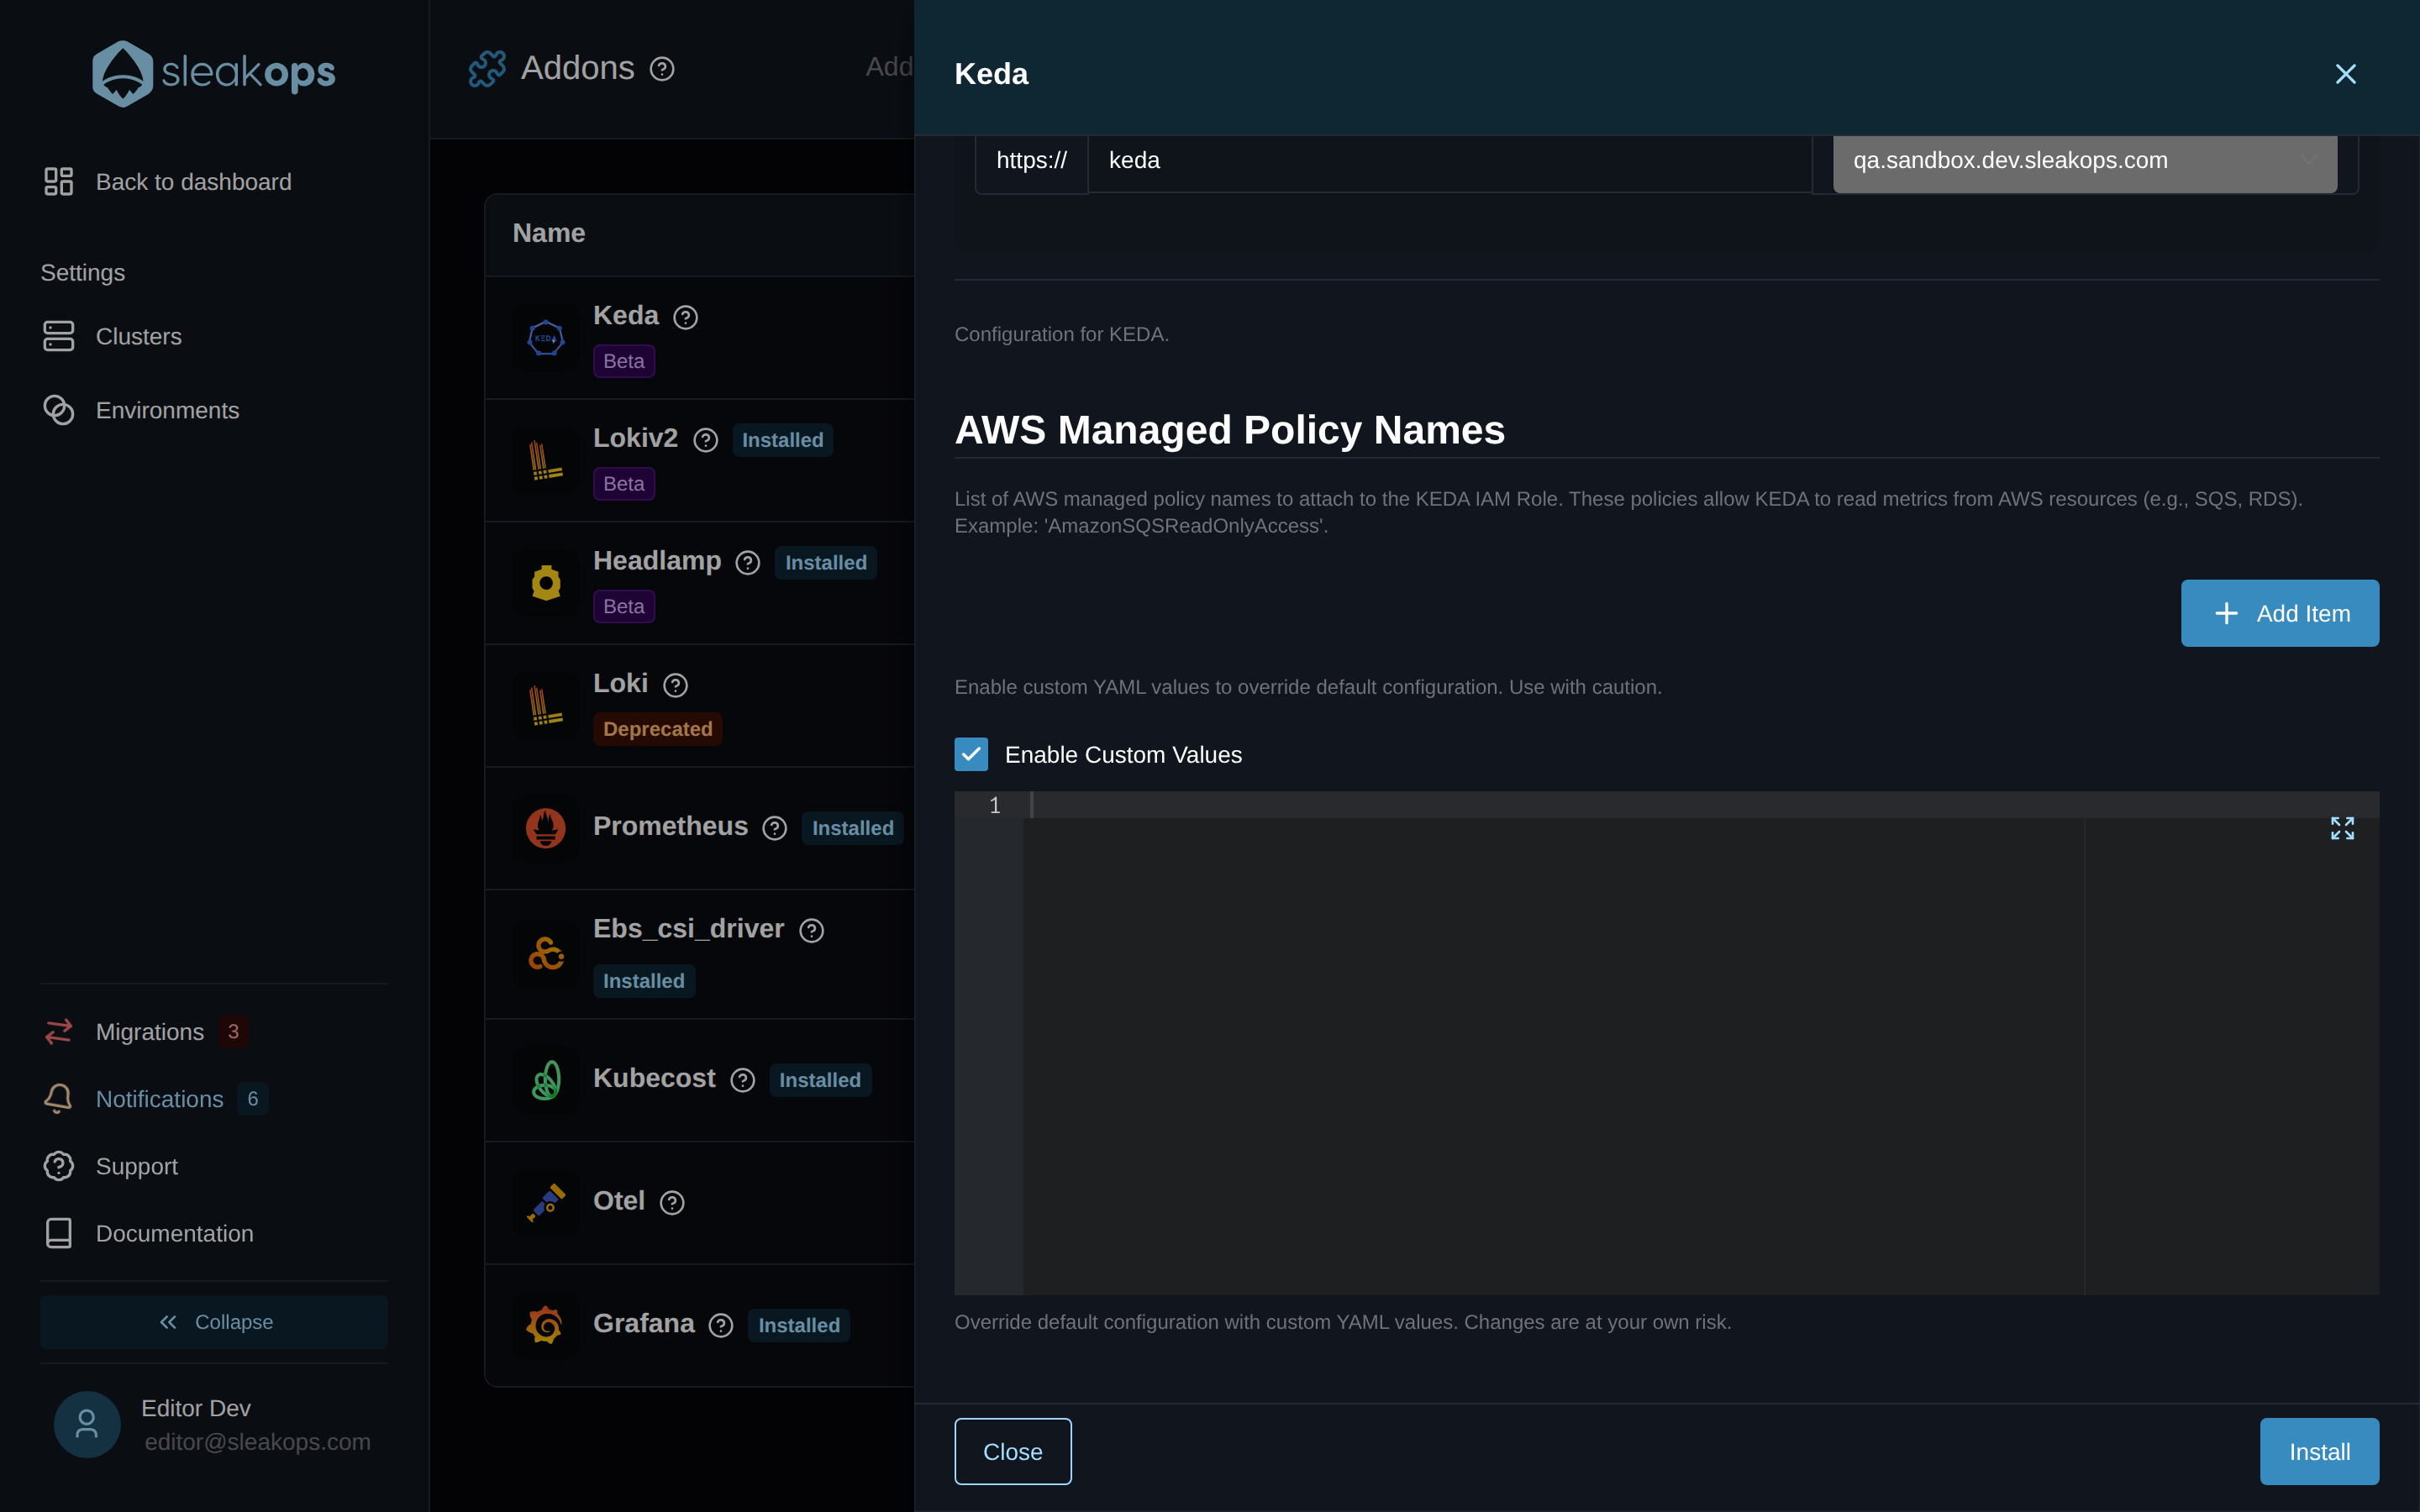
Task: Open the Support page
Action: click(111, 1166)
